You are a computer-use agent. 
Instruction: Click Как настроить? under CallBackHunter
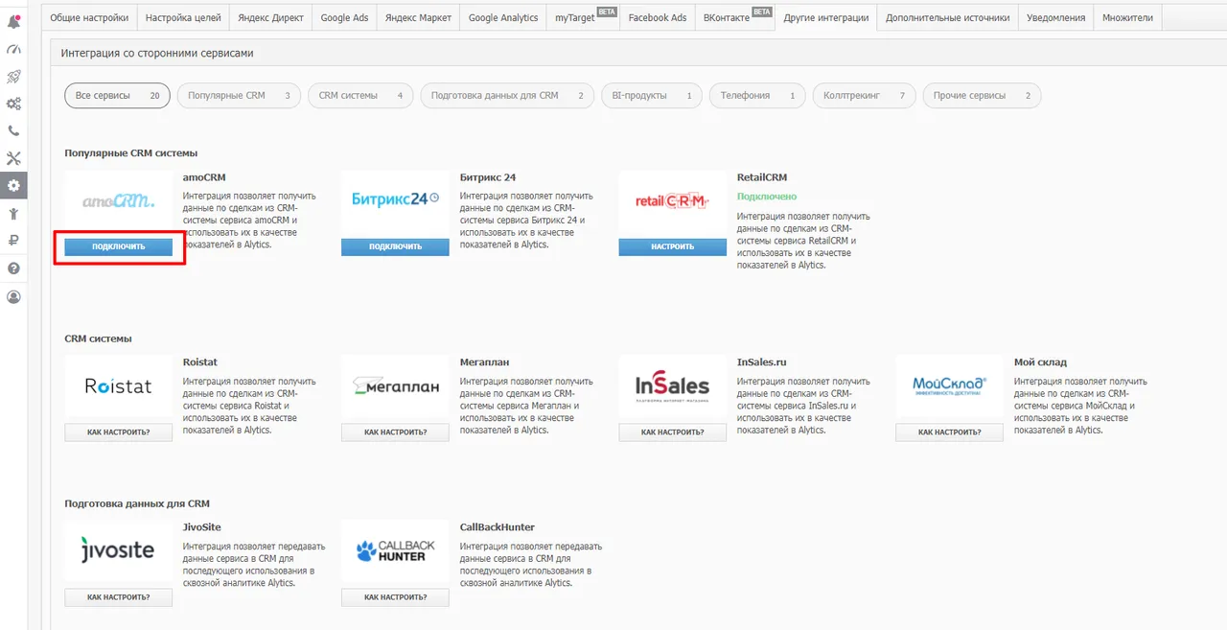click(395, 597)
